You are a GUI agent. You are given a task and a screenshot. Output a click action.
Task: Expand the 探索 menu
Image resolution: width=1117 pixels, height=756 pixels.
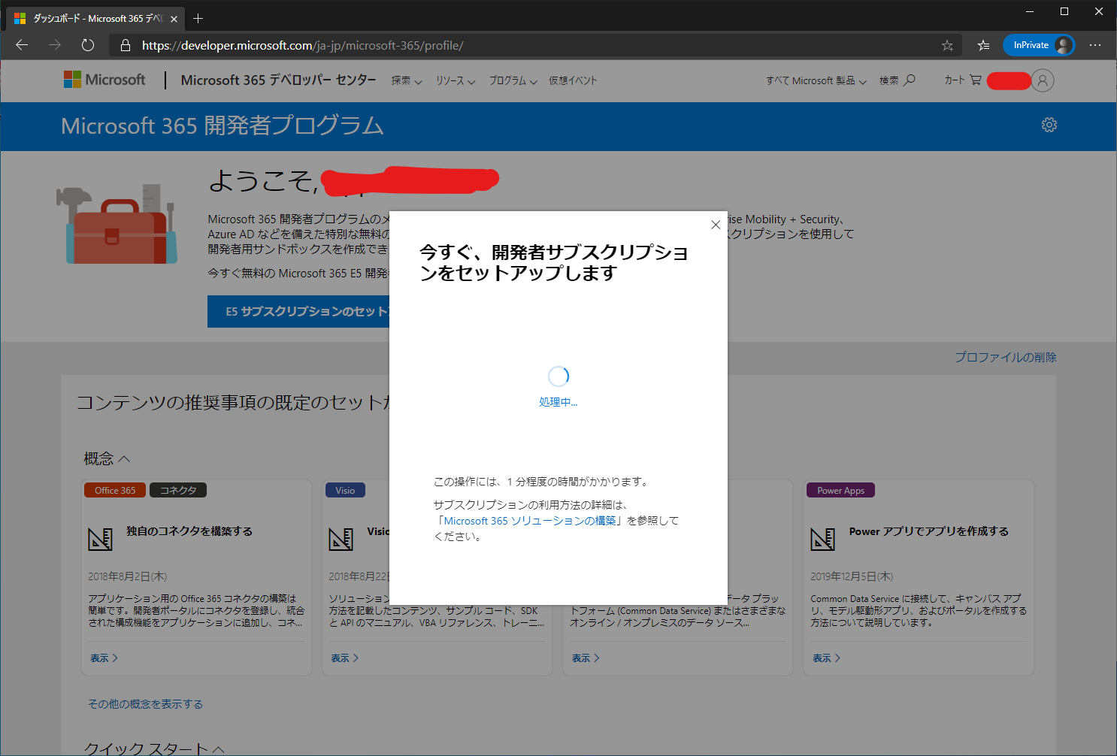point(407,80)
